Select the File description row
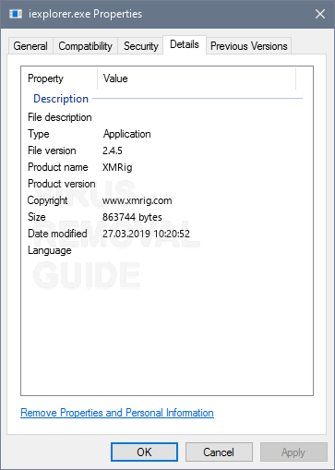 167,117
